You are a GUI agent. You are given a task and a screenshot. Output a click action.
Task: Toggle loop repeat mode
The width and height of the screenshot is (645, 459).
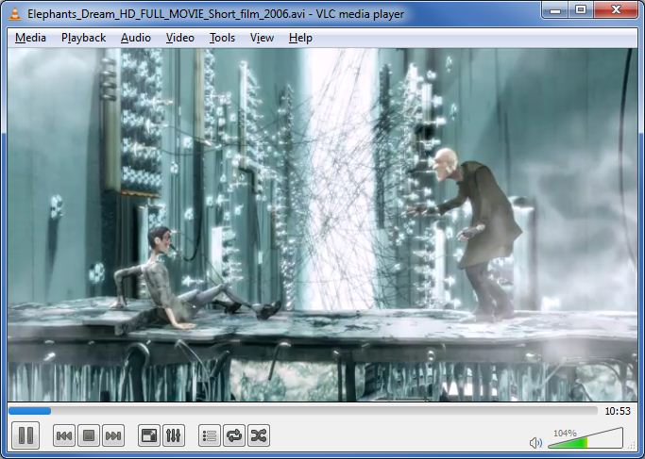click(x=234, y=435)
